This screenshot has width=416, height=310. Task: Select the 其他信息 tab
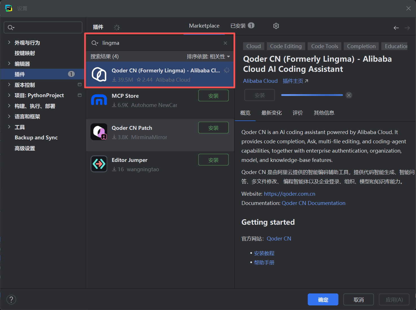click(324, 113)
